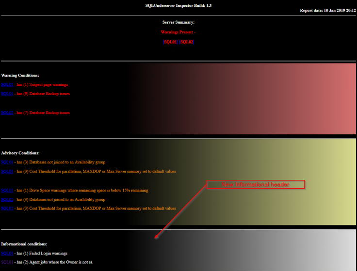The width and height of the screenshot is (357, 271).
Task: Open SQL01 link for Agent jobs Owner not sa
Action: [x=7, y=262]
